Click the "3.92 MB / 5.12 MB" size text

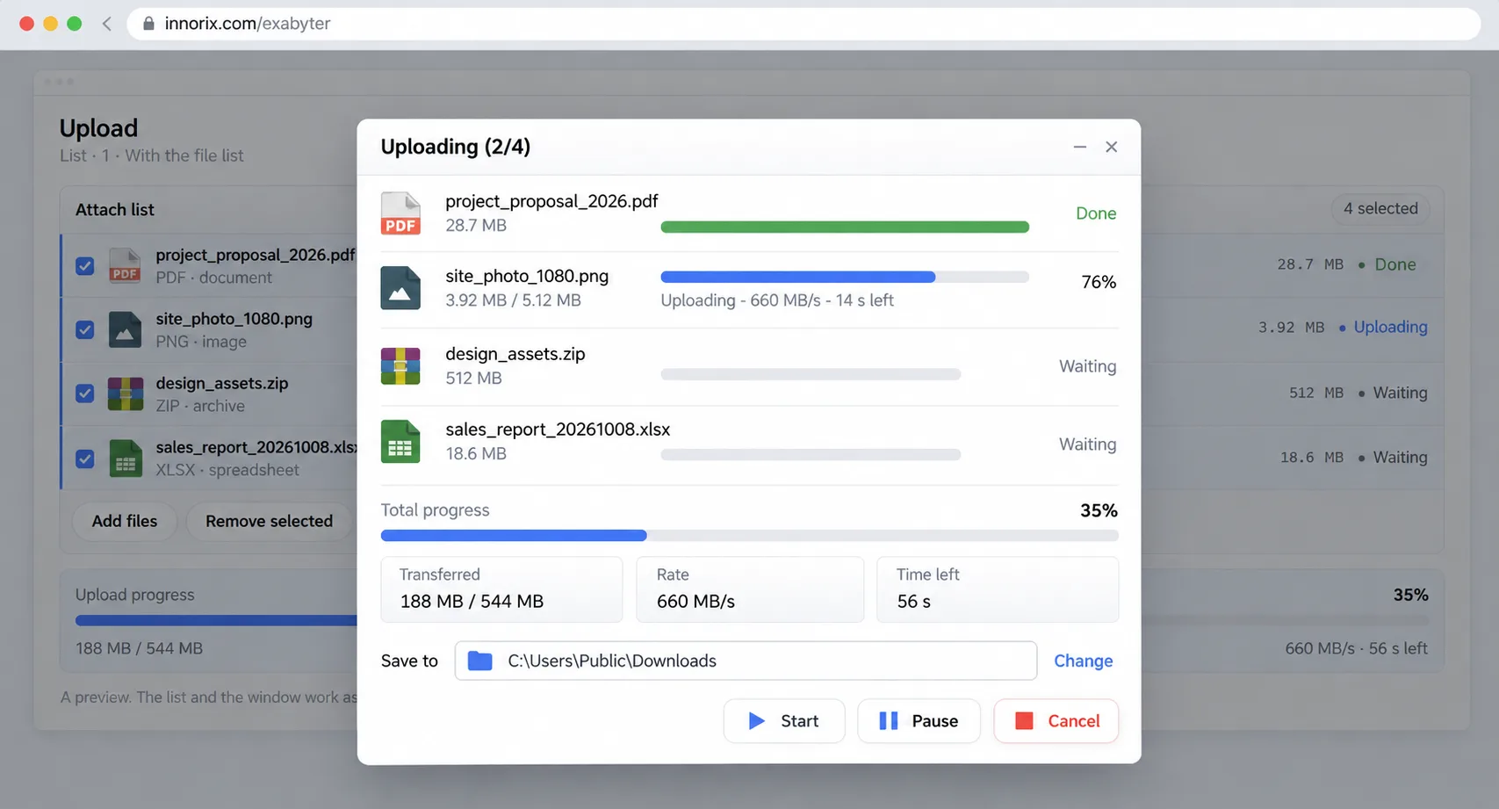pos(513,300)
